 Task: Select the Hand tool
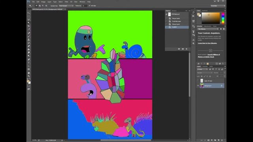pyautogui.click(x=29, y=73)
